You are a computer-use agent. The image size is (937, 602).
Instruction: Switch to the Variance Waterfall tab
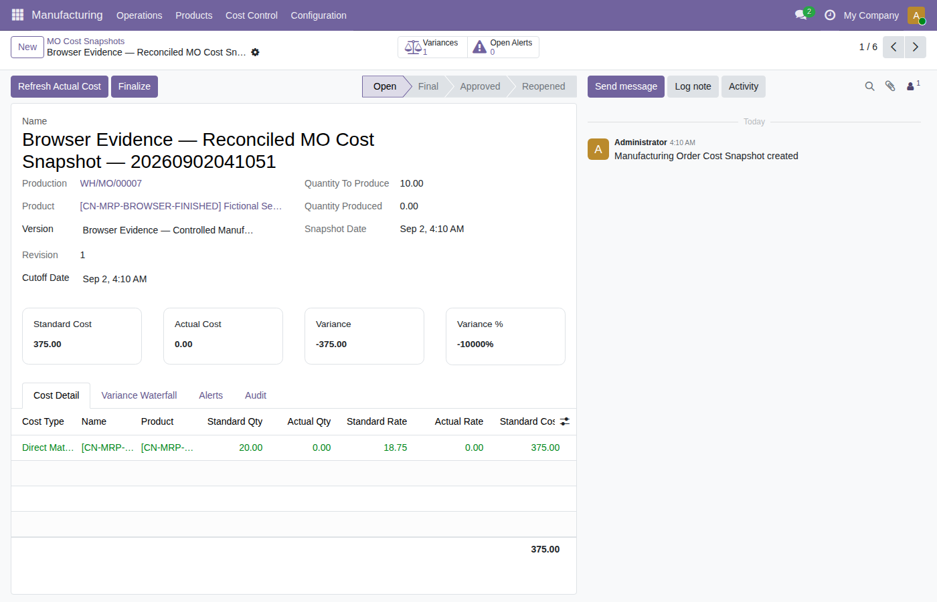tap(139, 395)
